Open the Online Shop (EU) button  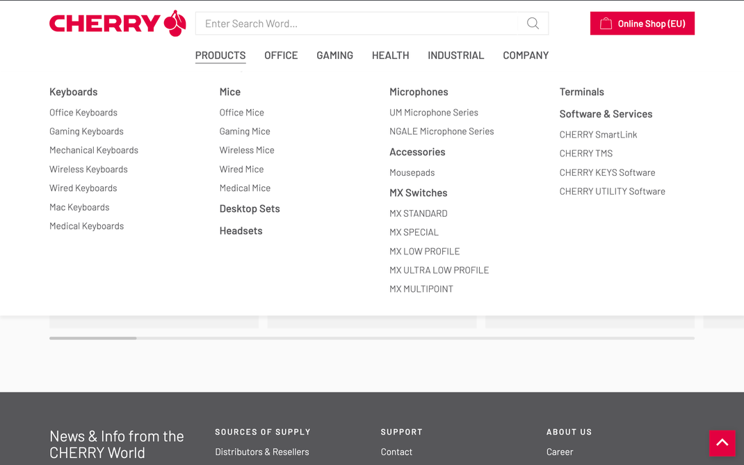[x=642, y=23]
